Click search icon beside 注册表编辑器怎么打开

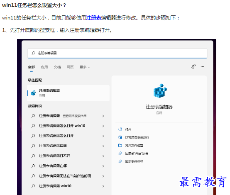point(33,136)
